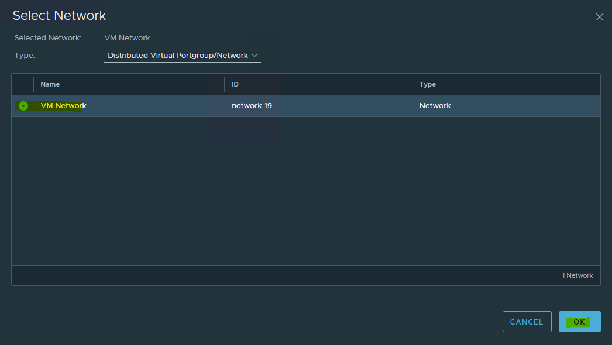This screenshot has height=345, width=612.
Task: Click the divider left of the Name column
Action: point(34,84)
